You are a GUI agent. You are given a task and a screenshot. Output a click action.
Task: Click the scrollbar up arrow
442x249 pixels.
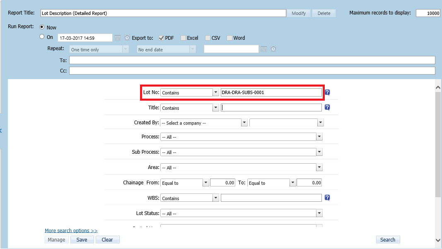(438, 88)
